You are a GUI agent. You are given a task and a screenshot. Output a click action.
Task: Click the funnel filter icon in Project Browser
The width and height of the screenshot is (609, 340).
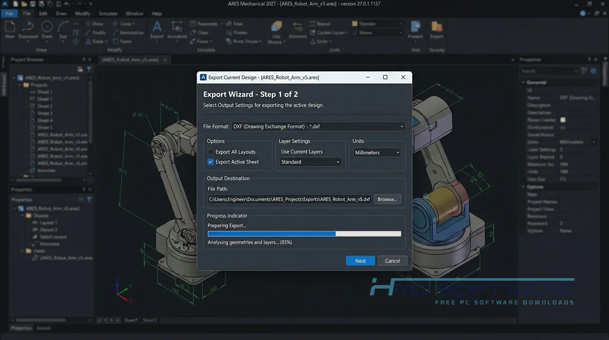pyautogui.click(x=89, y=69)
